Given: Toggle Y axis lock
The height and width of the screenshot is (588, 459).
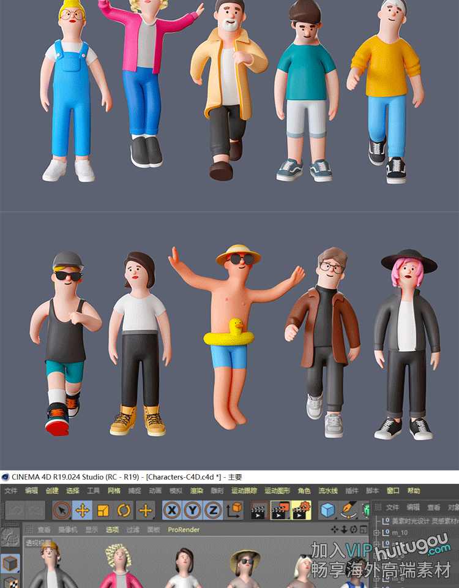Looking at the screenshot, I should [192, 510].
